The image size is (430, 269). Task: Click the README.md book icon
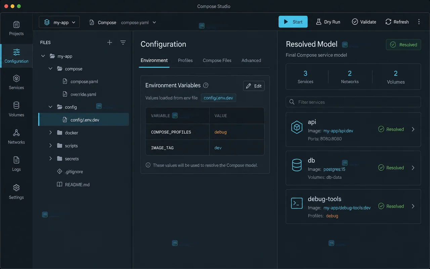(59, 184)
